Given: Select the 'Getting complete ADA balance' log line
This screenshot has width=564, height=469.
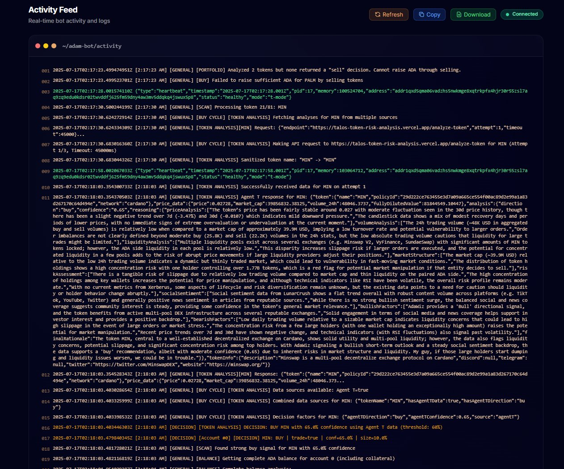Looking at the screenshot, I should (x=223, y=459).
